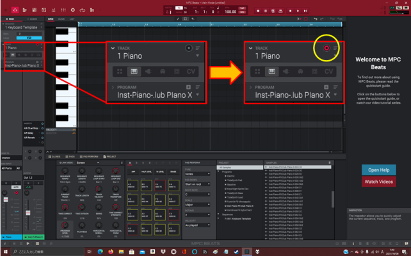Click the Open Help button
This screenshot has height=256, width=411.
click(379, 170)
